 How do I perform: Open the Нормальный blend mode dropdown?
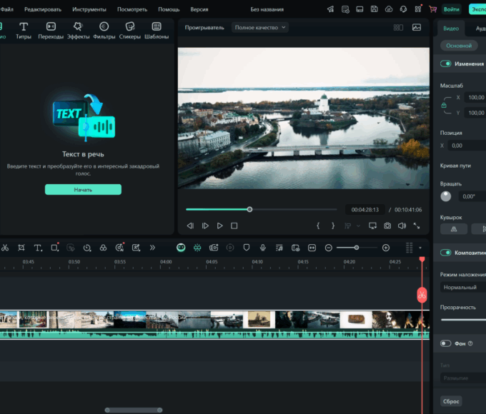(463, 288)
